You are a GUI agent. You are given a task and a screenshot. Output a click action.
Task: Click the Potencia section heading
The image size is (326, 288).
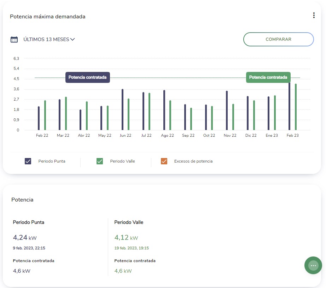pos(22,200)
